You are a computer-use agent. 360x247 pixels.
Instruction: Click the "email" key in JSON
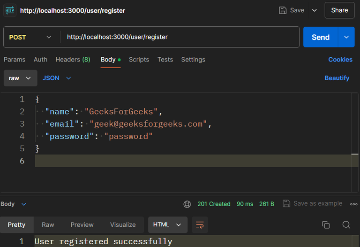tap(62, 124)
